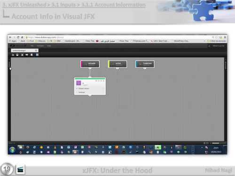Save strategy with the floppy disk icon
The width and height of the screenshot is (235, 176).
click(x=17, y=55)
